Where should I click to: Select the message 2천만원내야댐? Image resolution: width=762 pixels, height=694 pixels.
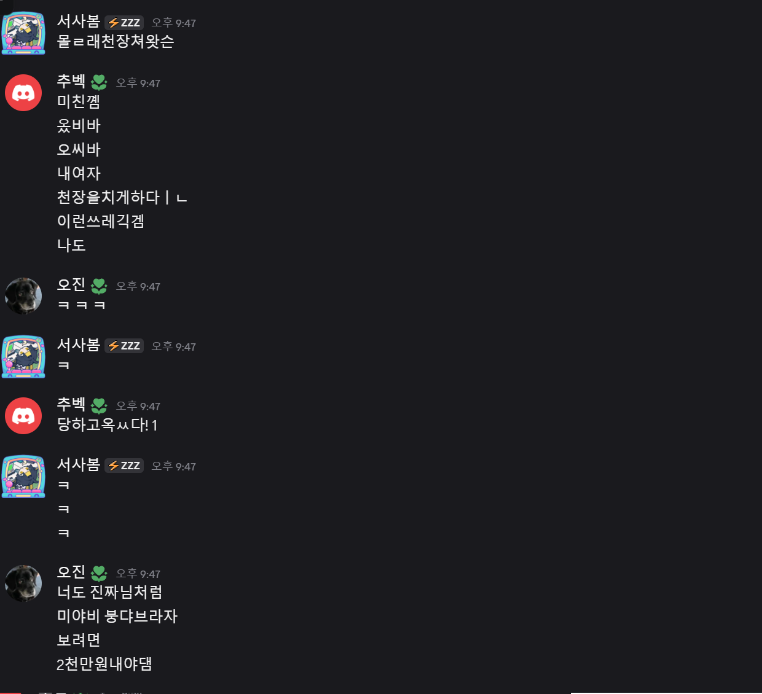[x=104, y=664]
